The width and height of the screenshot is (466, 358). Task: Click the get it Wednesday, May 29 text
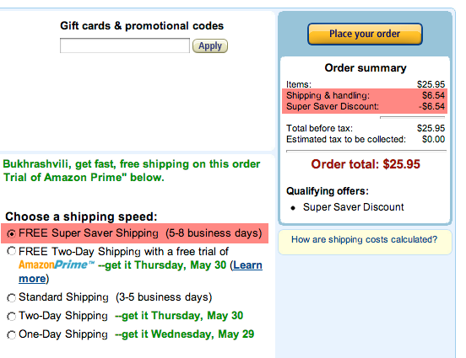pyautogui.click(x=185, y=334)
